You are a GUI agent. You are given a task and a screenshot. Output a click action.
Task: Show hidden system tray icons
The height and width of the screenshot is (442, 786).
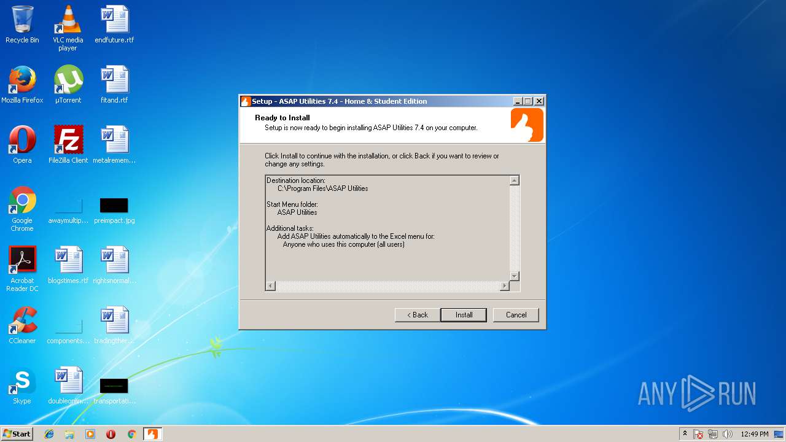click(685, 434)
